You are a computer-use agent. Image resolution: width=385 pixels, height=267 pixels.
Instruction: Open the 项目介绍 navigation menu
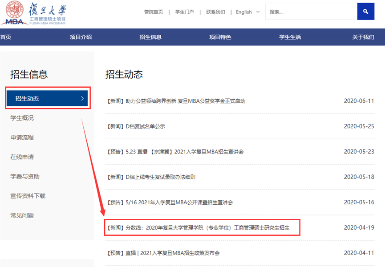[x=81, y=37]
